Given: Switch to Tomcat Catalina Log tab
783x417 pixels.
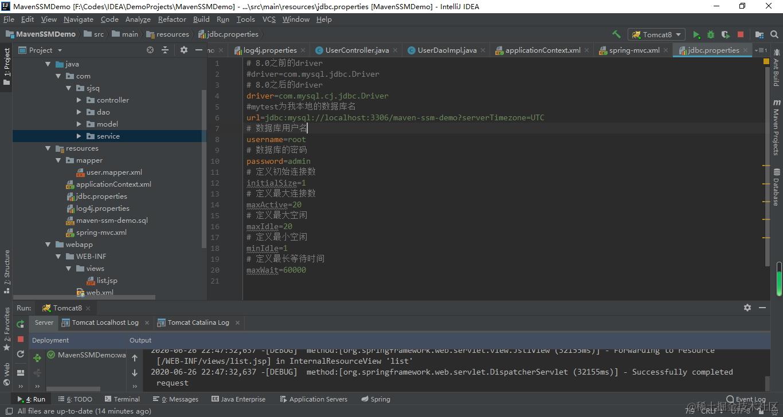Looking at the screenshot, I should pyautogui.click(x=198, y=323).
